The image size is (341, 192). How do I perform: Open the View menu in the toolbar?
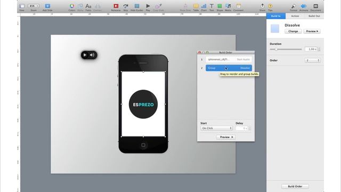point(22,7)
